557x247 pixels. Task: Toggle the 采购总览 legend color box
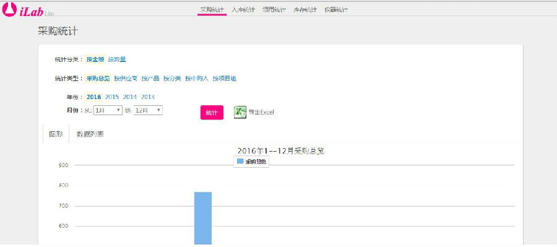pyautogui.click(x=240, y=161)
